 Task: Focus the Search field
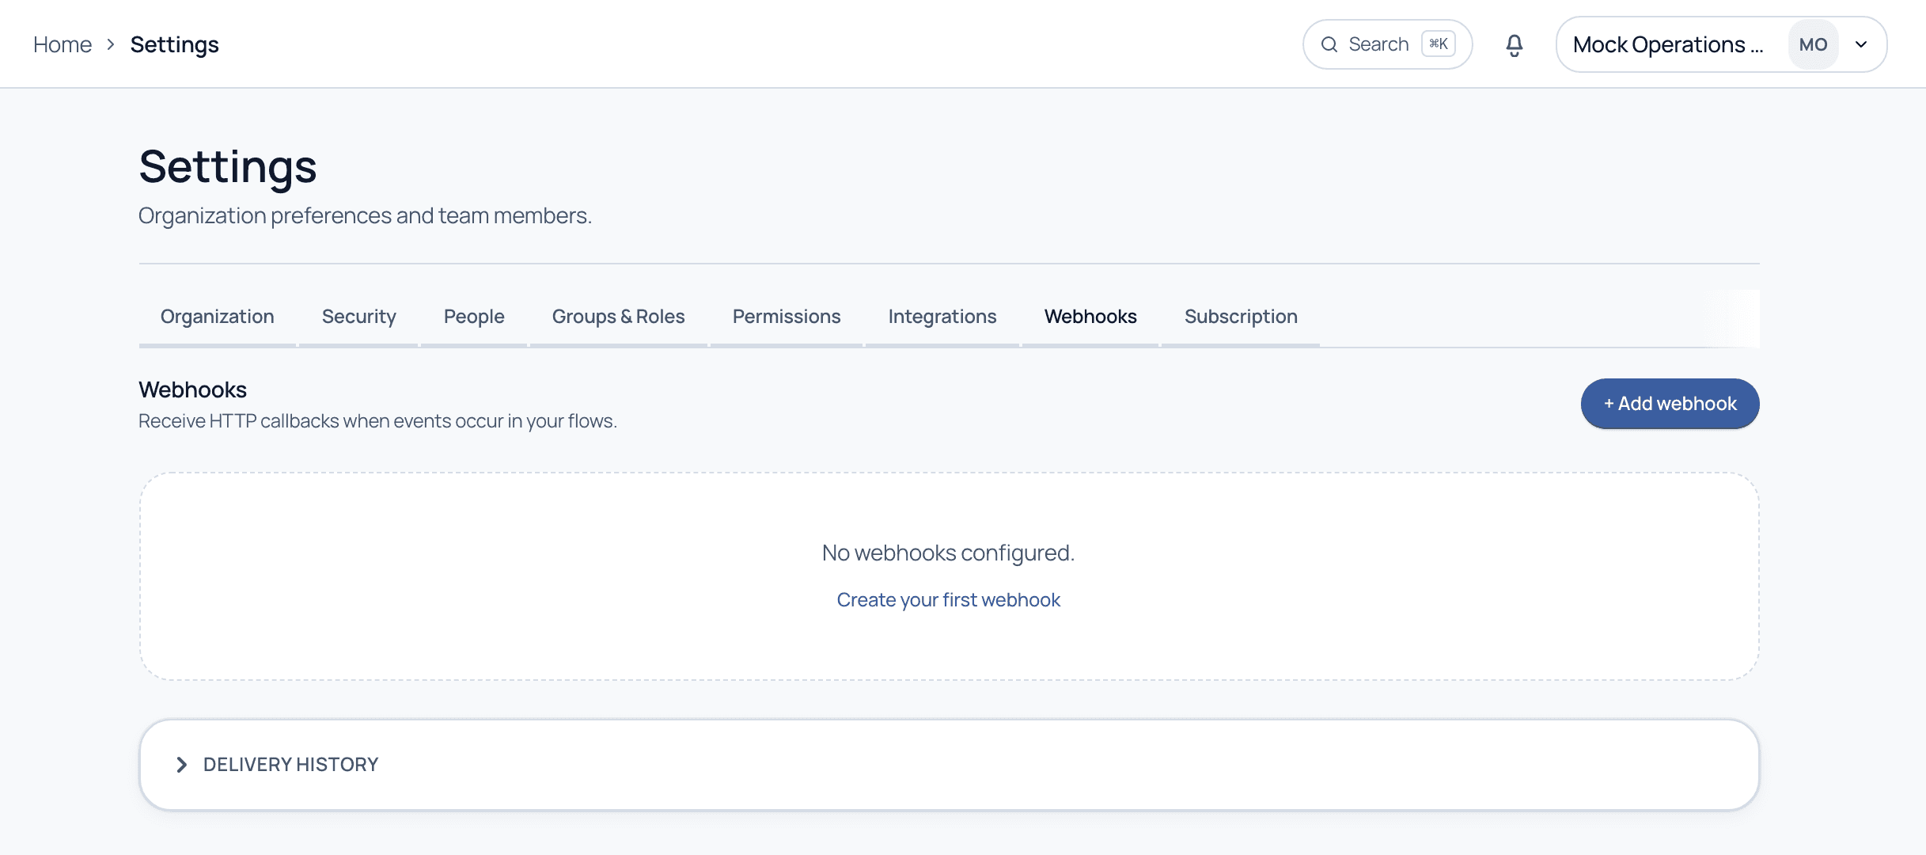pyautogui.click(x=1387, y=44)
